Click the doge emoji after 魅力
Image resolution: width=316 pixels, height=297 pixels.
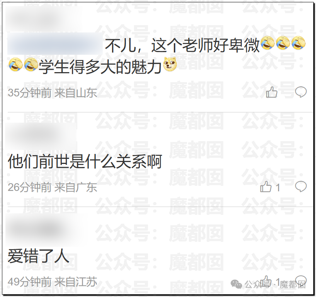click(x=170, y=64)
